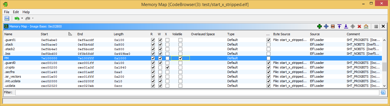Select the .guard1 block name
The image size is (390, 106).
(x=10, y=40)
